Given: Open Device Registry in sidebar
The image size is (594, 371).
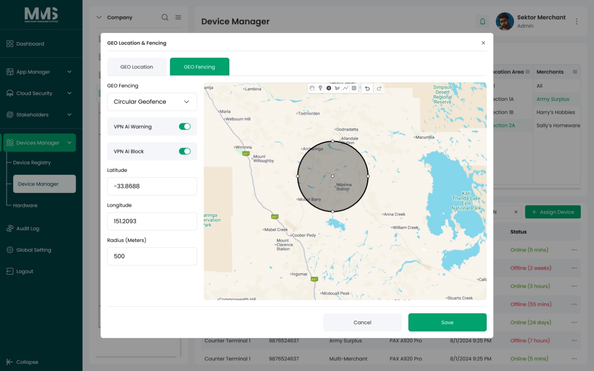Looking at the screenshot, I should click(x=32, y=163).
